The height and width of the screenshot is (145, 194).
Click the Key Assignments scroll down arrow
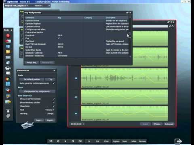pos(130,56)
